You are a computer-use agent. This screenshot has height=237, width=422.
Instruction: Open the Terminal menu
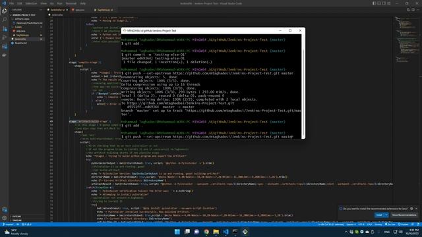click(71, 3)
